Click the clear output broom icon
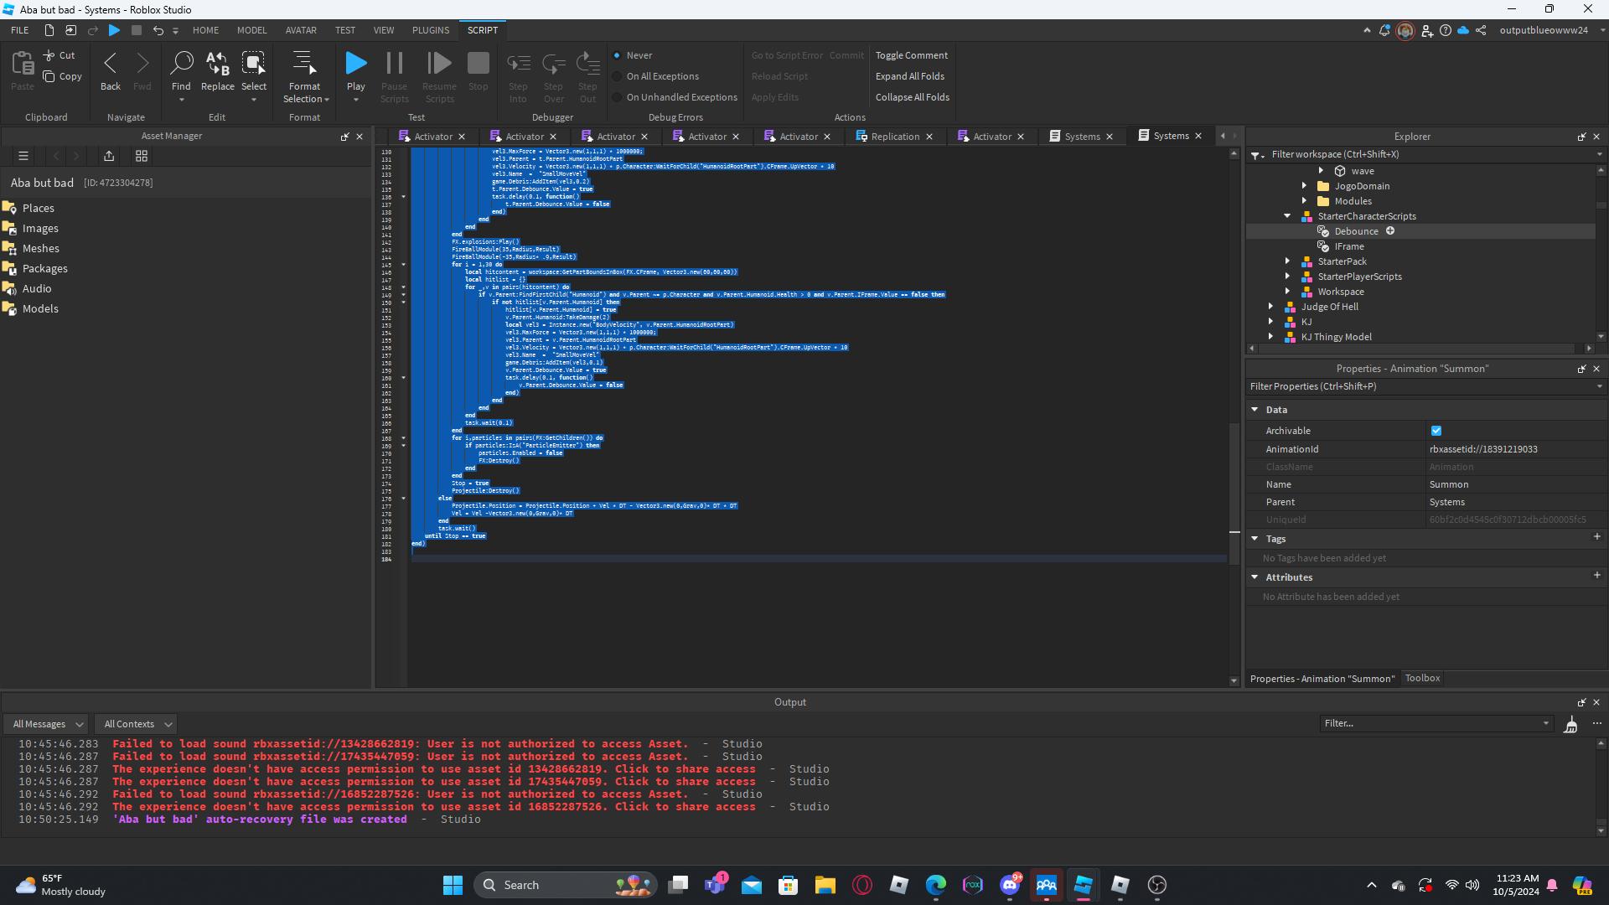1609x905 pixels. coord(1570,724)
